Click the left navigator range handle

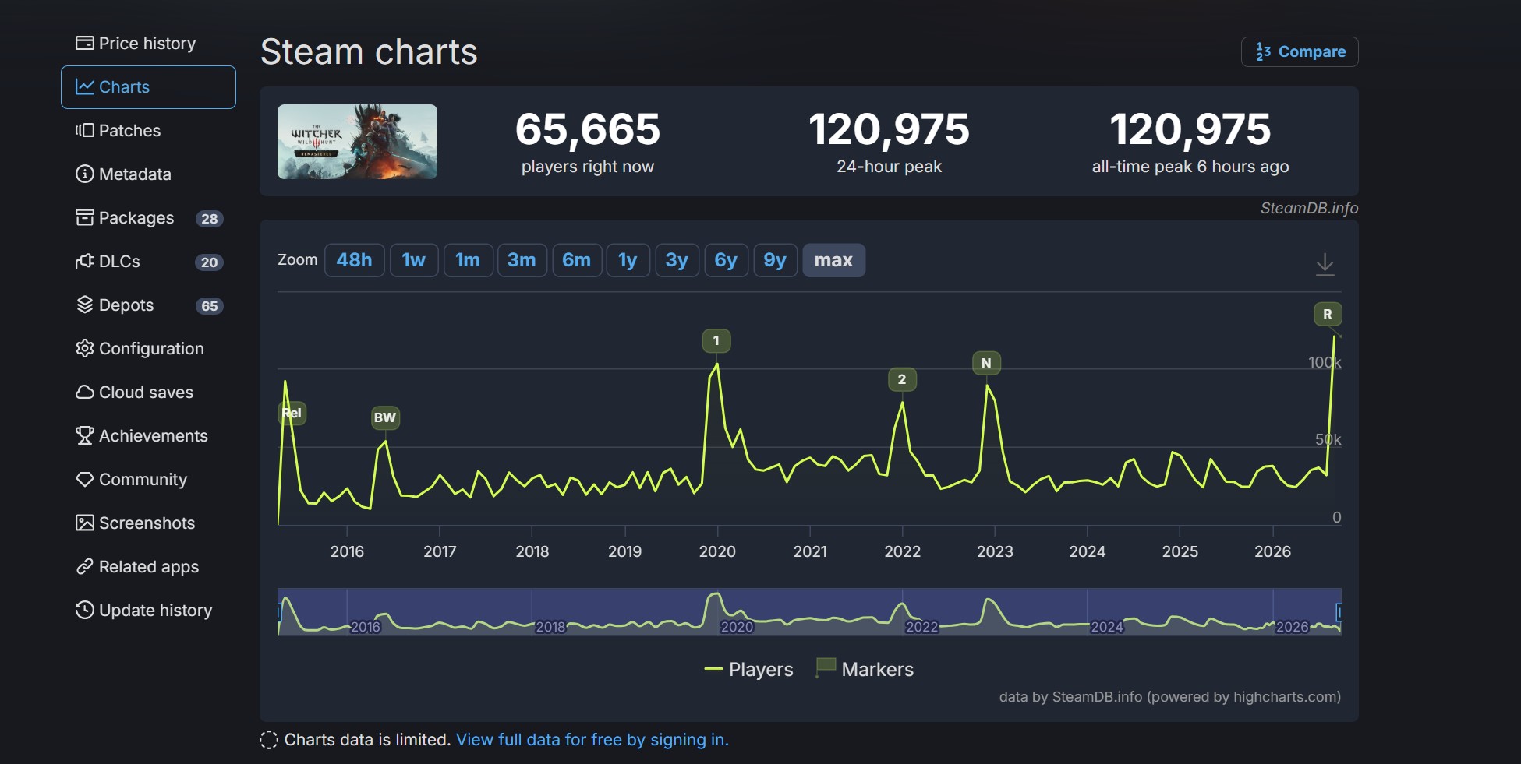(279, 612)
